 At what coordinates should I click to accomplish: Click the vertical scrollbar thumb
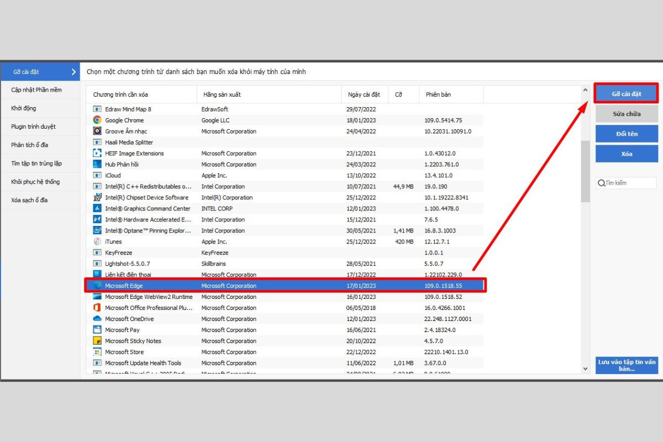coord(586,171)
